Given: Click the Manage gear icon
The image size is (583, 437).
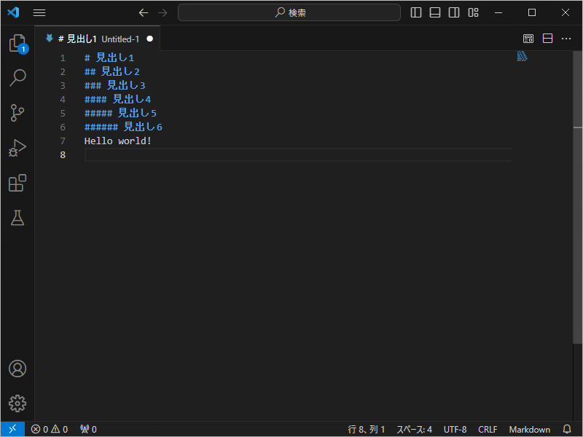Looking at the screenshot, I should [17, 403].
